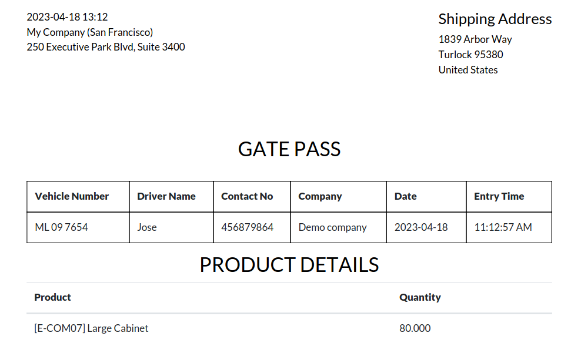The image size is (581, 363).
Task: Click the quantity value 80.000
Action: pos(415,328)
